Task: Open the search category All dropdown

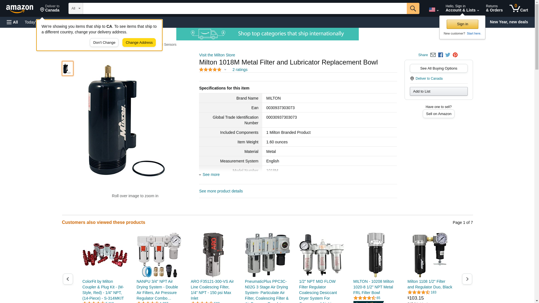Action: tap(76, 8)
